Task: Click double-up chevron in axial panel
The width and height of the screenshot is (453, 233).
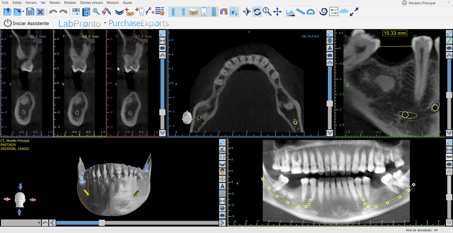Action: point(330,63)
